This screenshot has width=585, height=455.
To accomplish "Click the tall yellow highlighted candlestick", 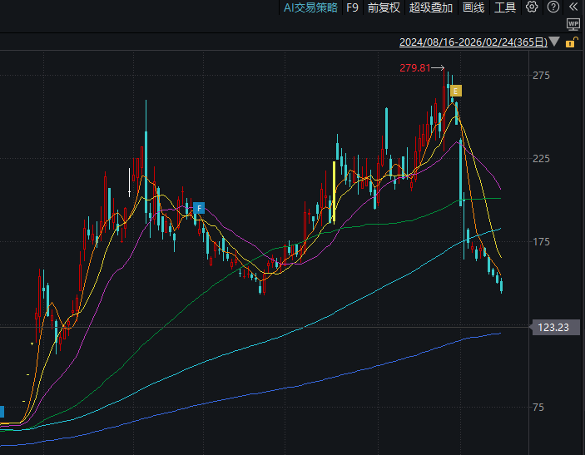I will coord(334,191).
